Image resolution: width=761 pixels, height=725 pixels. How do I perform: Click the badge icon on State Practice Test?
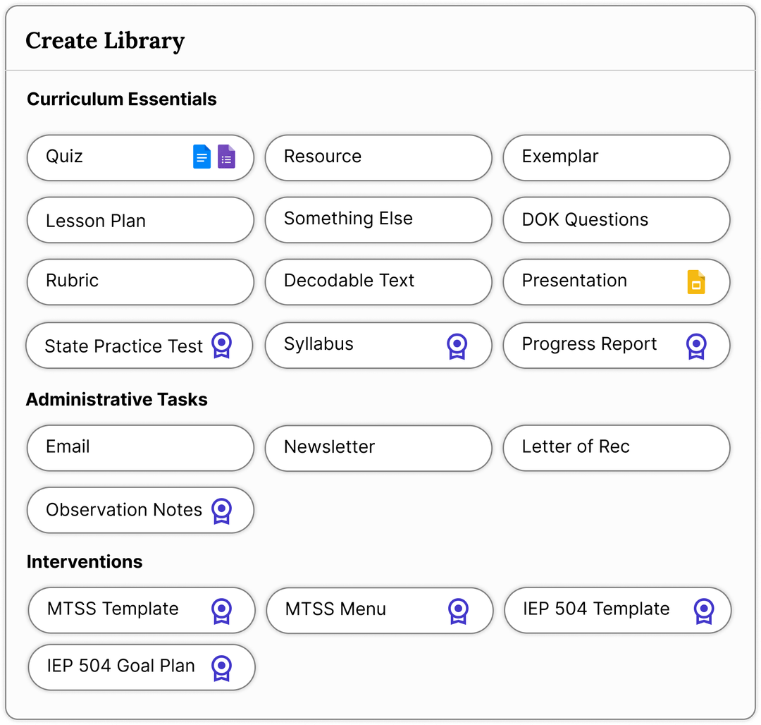coord(222,345)
